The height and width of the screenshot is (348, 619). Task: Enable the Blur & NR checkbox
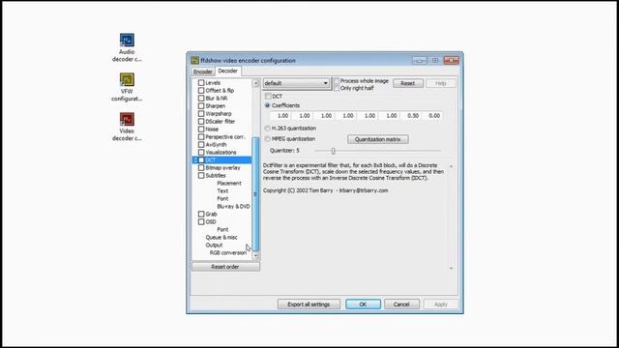click(x=201, y=99)
